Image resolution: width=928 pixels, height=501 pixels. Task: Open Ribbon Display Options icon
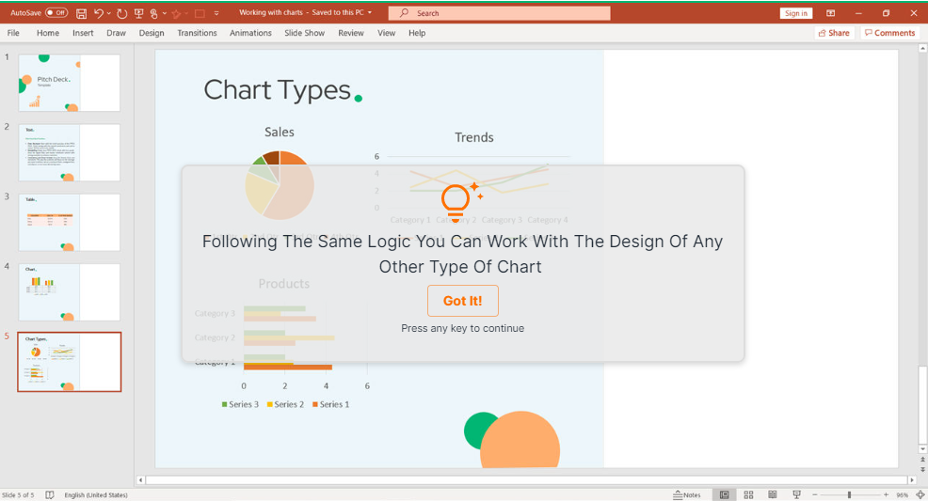pyautogui.click(x=830, y=13)
